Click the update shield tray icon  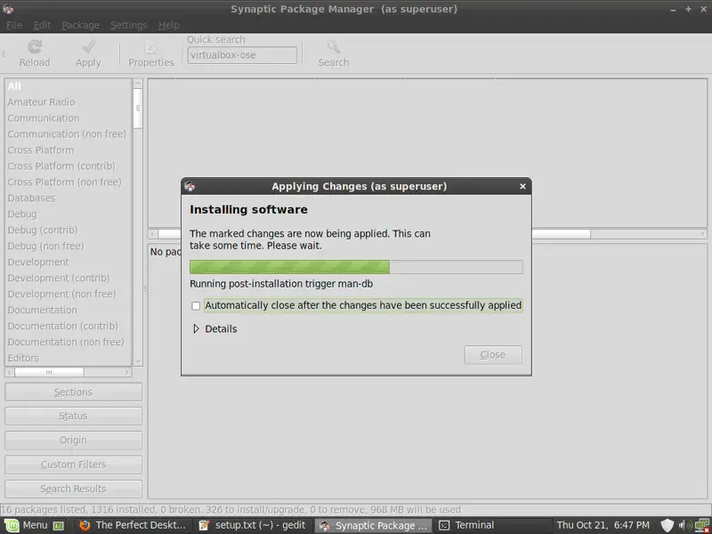(x=667, y=525)
